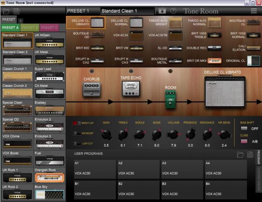Select ERUPT III CH2 amp model
The width and height of the screenshot is (262, 202).
click(x=90, y=61)
